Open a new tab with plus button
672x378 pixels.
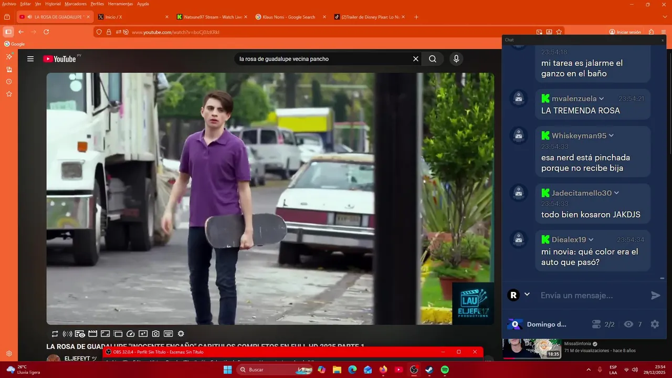(416, 17)
